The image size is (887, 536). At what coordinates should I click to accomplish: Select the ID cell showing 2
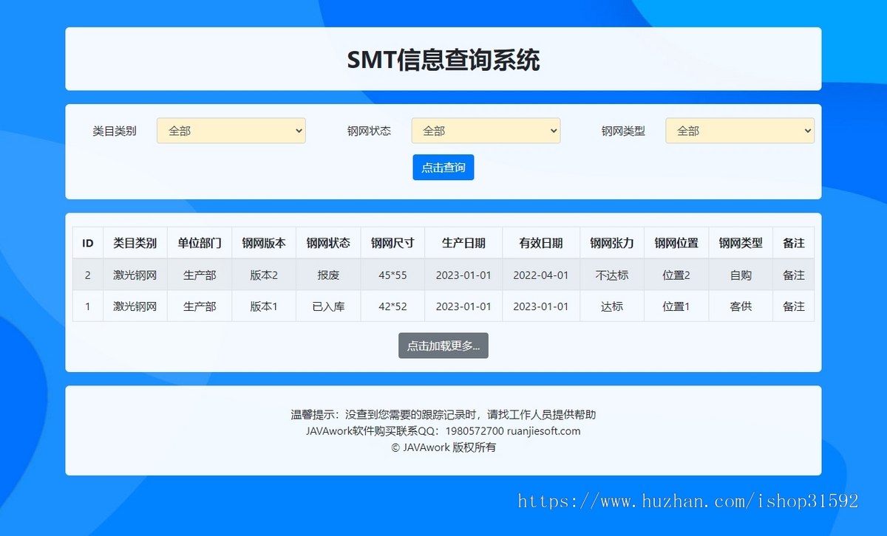tap(88, 275)
